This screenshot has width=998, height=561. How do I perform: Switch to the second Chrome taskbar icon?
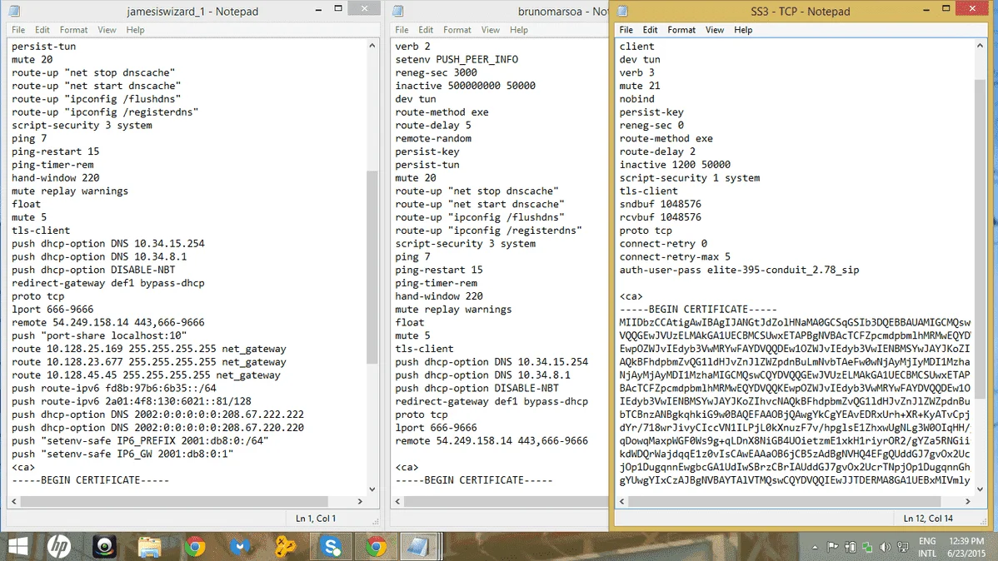(x=377, y=546)
